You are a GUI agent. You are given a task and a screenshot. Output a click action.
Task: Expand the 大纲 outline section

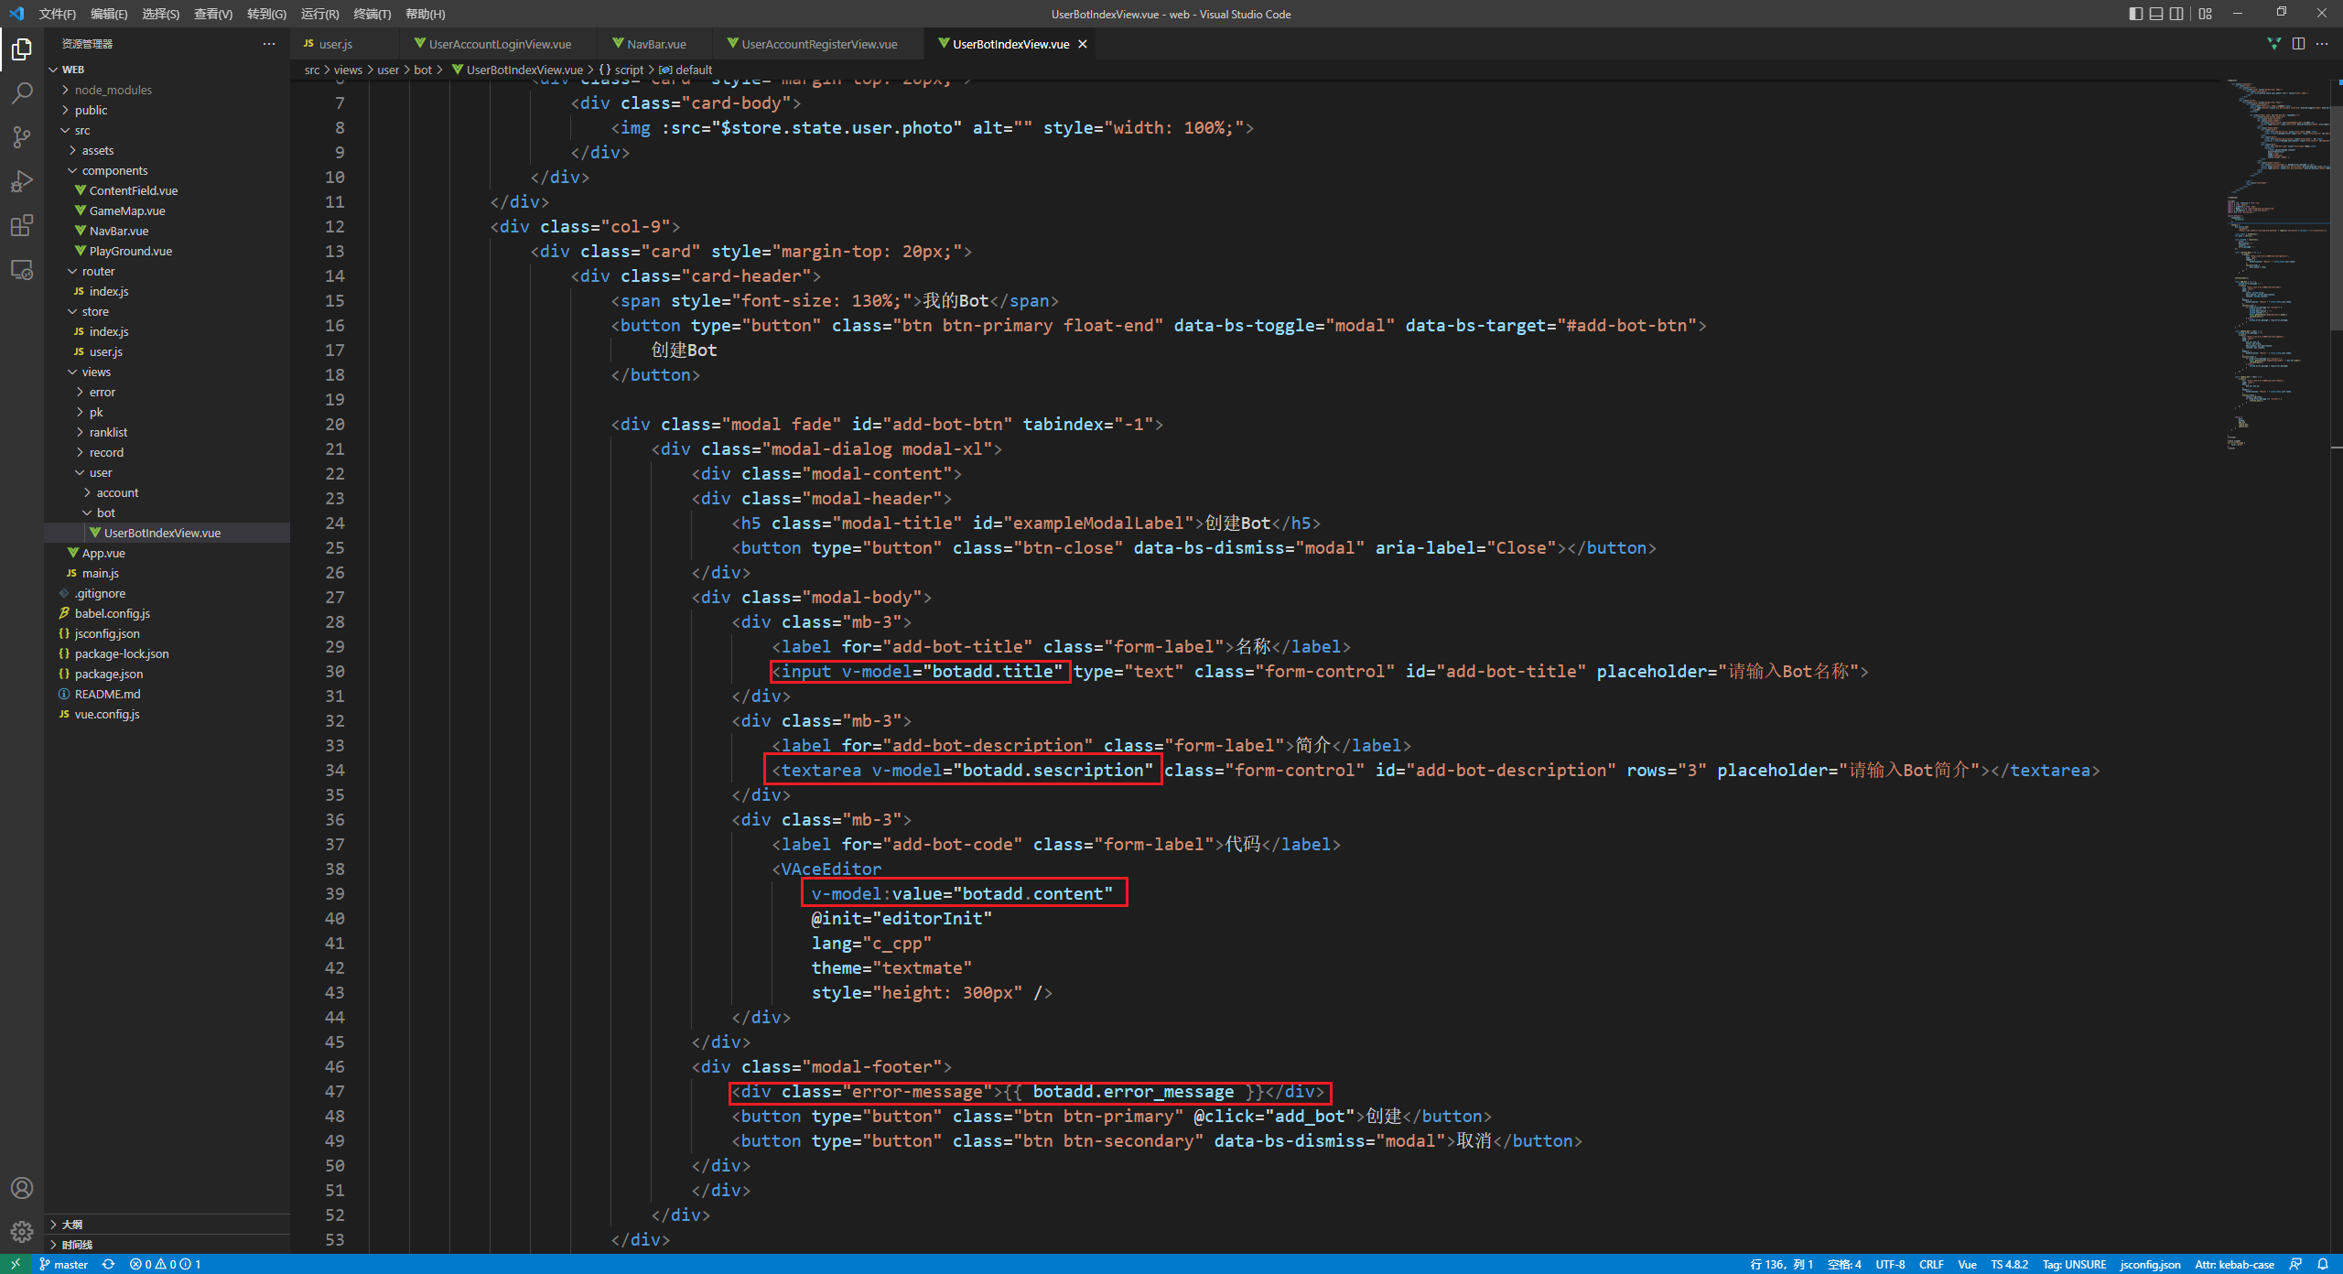[x=167, y=1225]
